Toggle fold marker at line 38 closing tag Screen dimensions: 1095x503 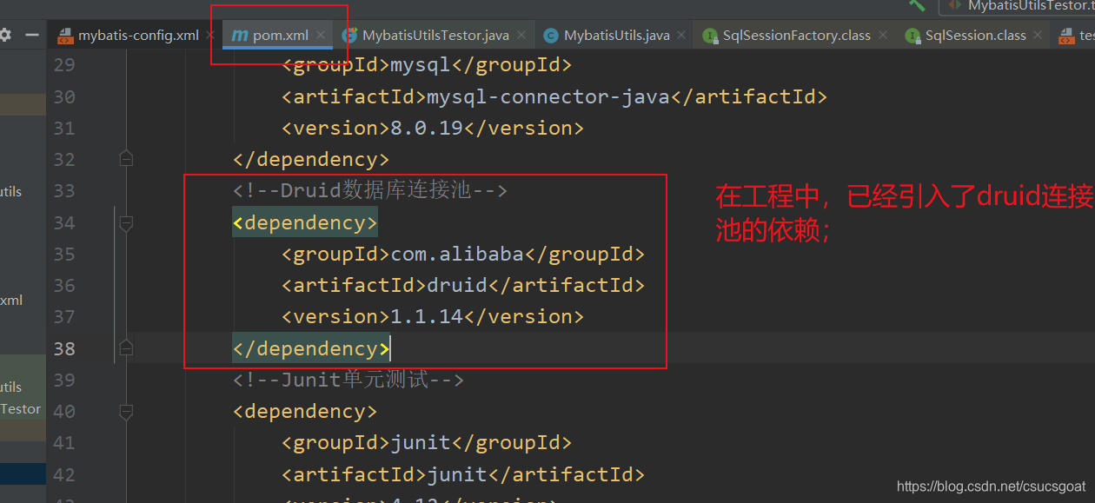click(126, 348)
